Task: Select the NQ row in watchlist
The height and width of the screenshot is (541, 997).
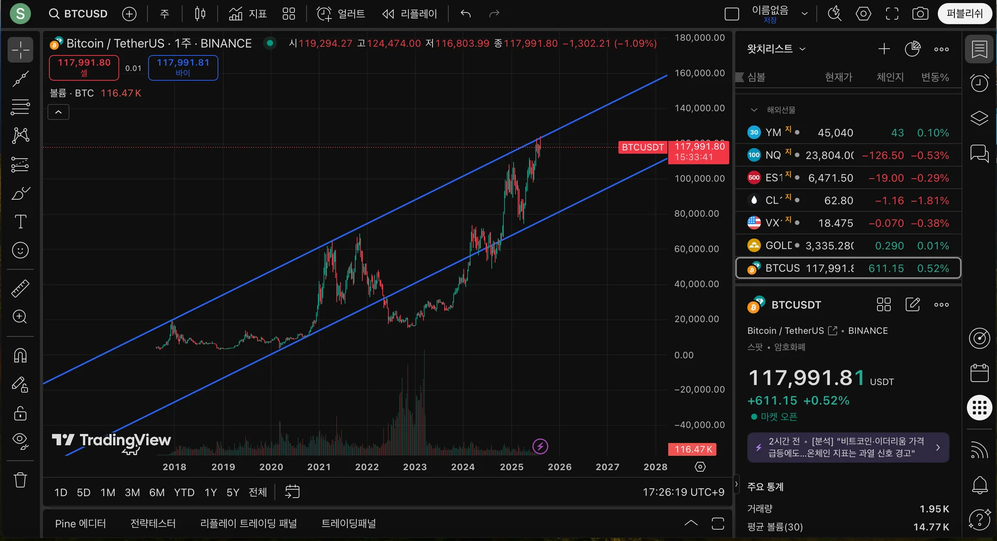Action: [848, 155]
